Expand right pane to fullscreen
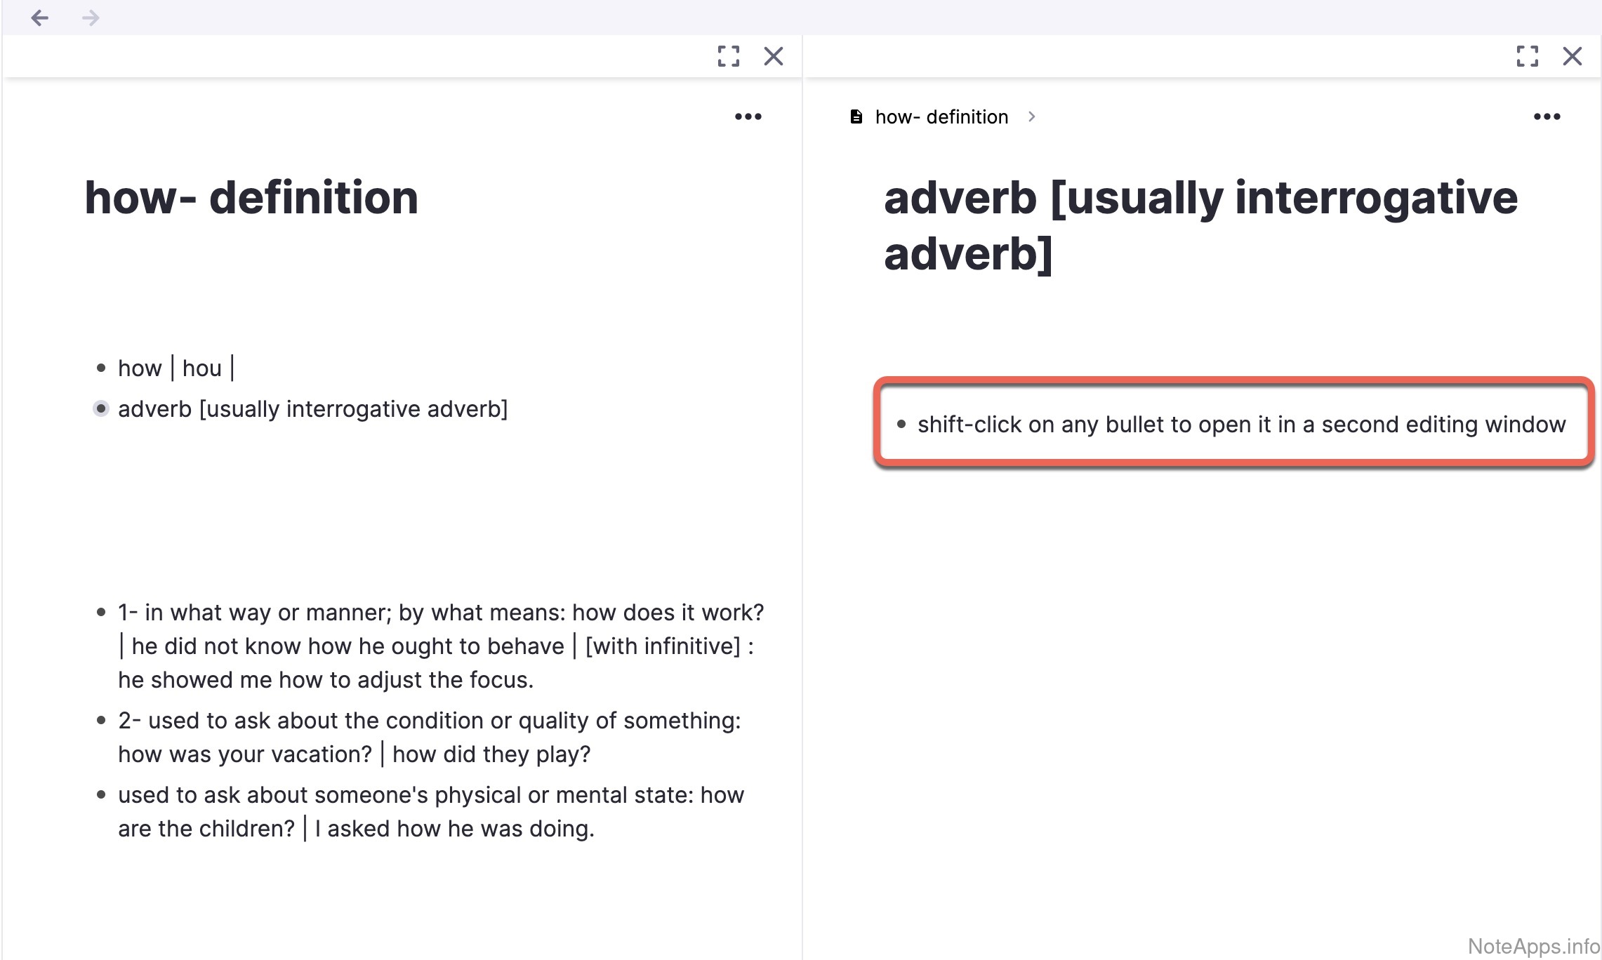The image size is (1602, 960). [1528, 56]
